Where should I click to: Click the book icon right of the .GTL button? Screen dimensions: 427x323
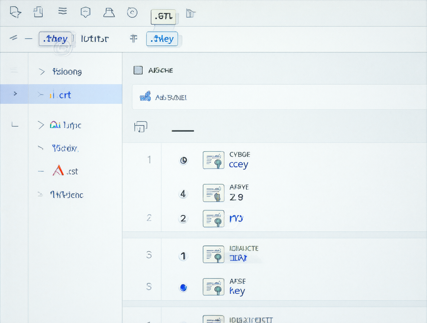coord(191,13)
